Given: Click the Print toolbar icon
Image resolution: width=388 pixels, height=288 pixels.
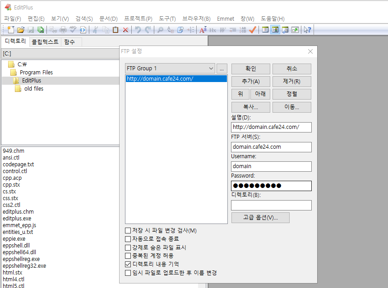Looking at the screenshot, I should click(x=63, y=30).
